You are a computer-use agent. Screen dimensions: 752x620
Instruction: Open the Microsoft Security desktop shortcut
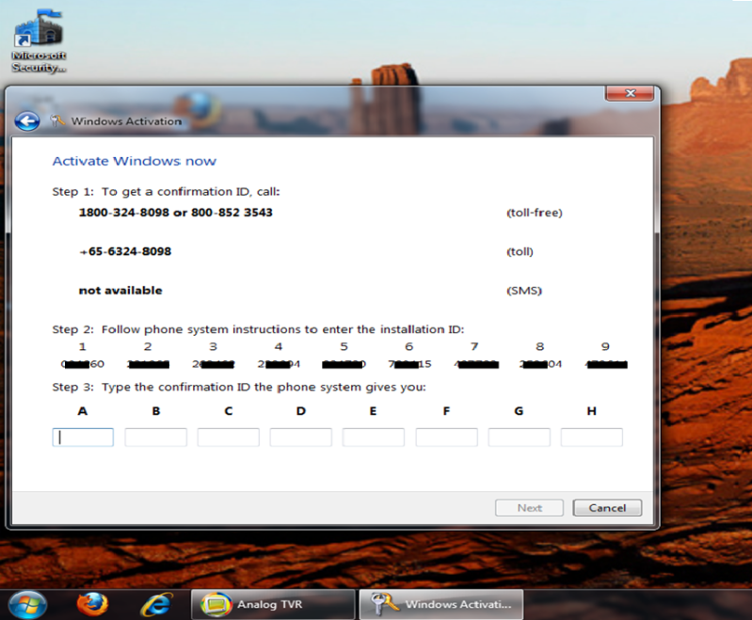click(x=39, y=40)
